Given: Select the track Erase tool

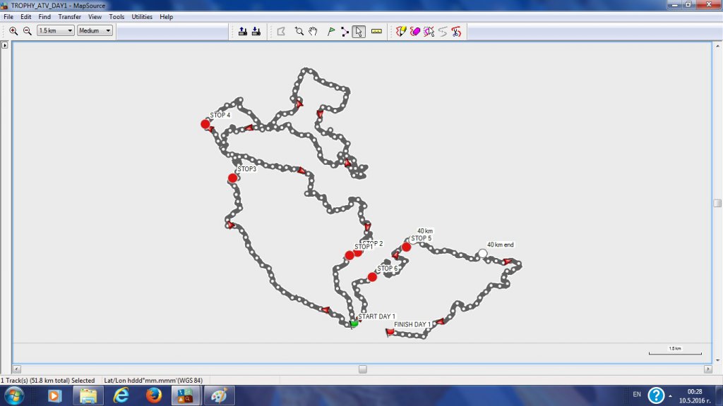Looking at the screenshot, I should (414, 31).
